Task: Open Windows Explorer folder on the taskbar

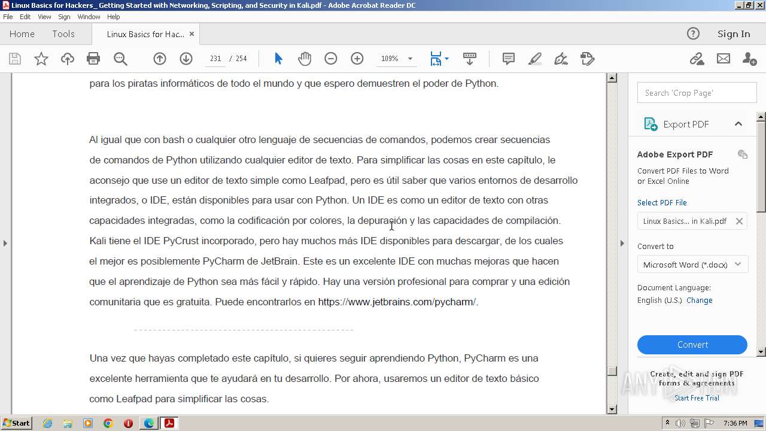Action: [68, 423]
